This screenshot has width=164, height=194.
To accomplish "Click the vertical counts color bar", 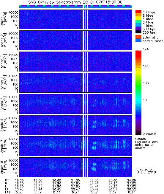I will click(x=138, y=93).
